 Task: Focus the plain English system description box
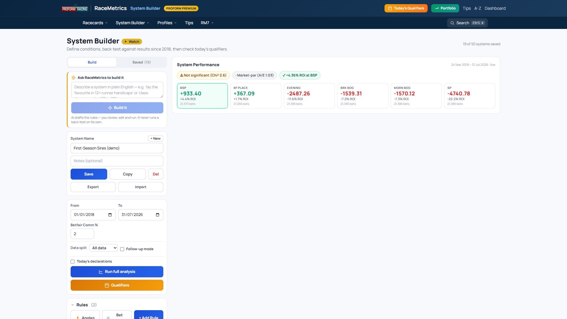tap(117, 90)
